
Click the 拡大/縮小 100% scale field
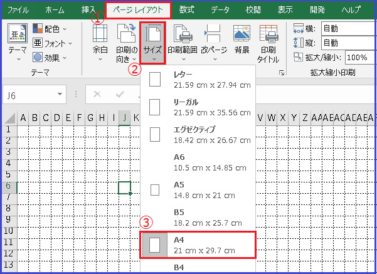(x=359, y=58)
